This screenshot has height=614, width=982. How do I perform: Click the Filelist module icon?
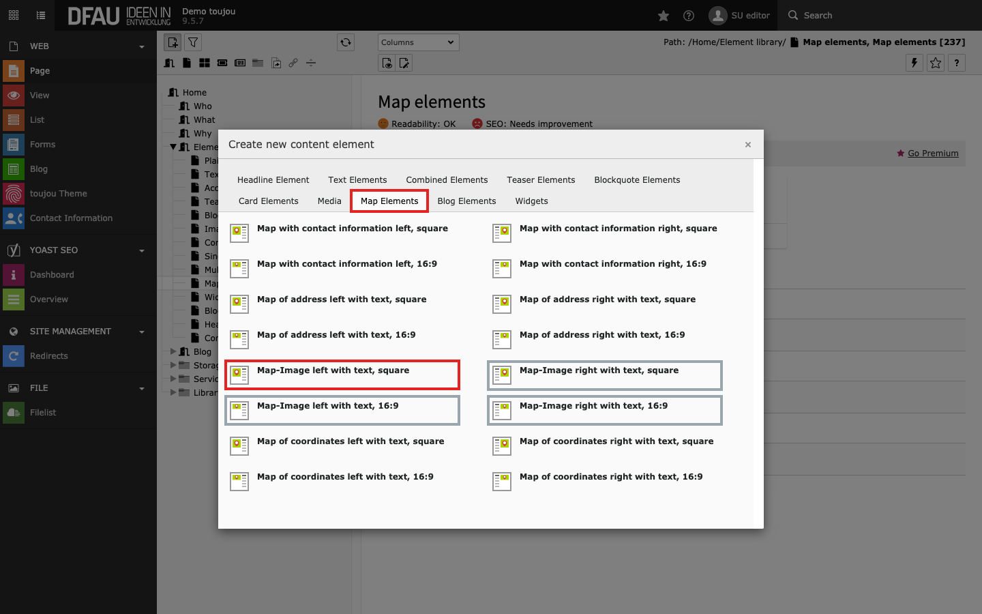click(14, 413)
